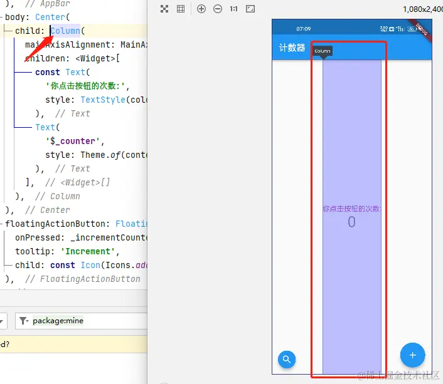Collapse the body: Center code fold
This screenshot has height=384, width=443.
3,17
